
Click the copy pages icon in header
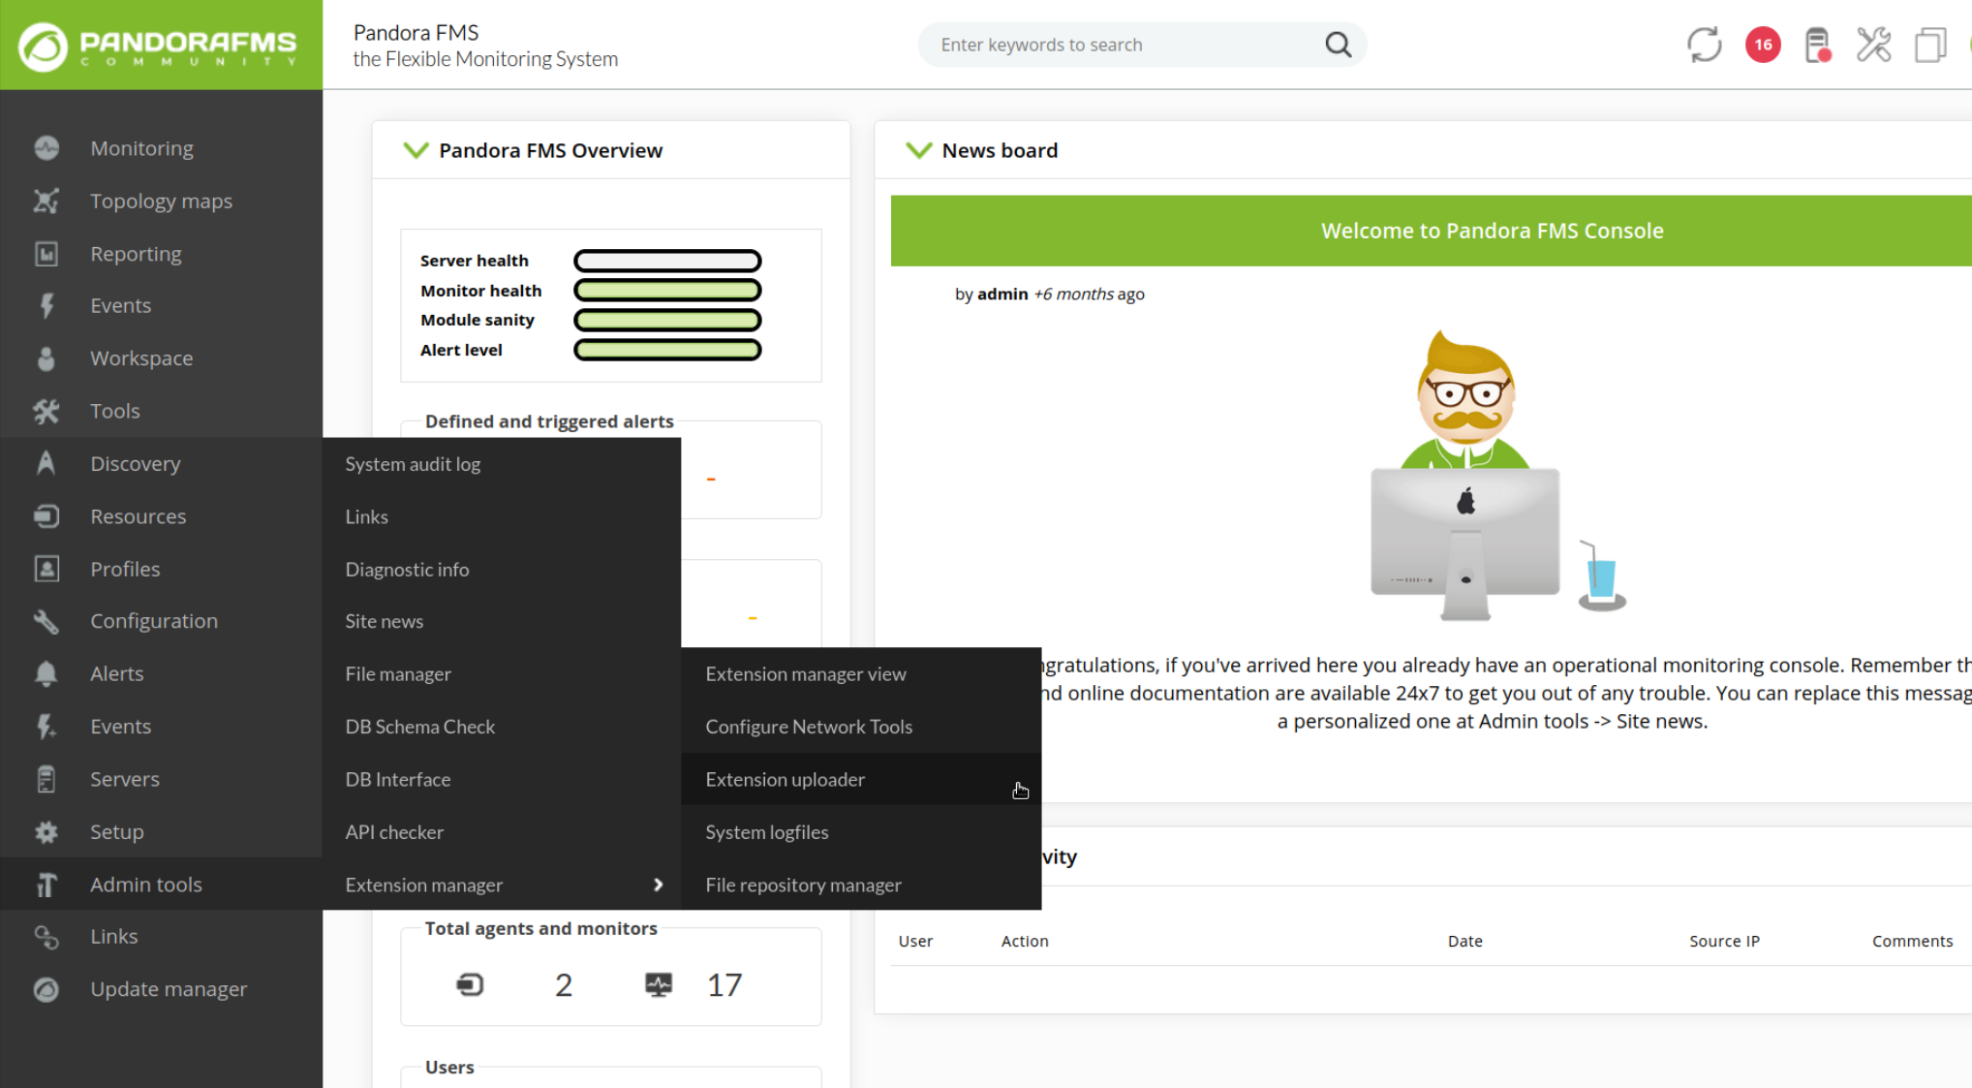pos(1929,45)
